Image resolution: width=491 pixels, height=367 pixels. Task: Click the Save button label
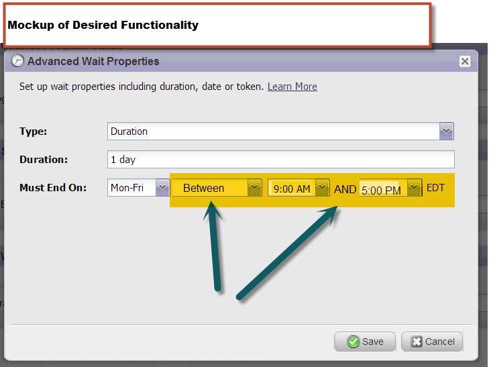pyautogui.click(x=373, y=342)
